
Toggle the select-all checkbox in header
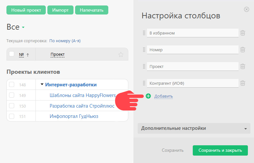[12, 54]
